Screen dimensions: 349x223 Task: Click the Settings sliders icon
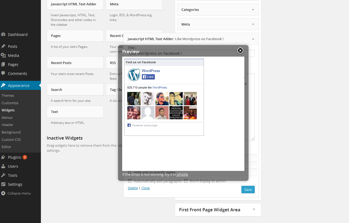pyautogui.click(x=3, y=184)
